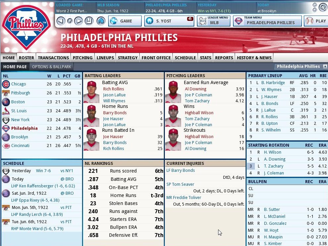328x246 pixels.
Task: Open RHP Monte Ward probable pitcher link
Action: [37, 229]
